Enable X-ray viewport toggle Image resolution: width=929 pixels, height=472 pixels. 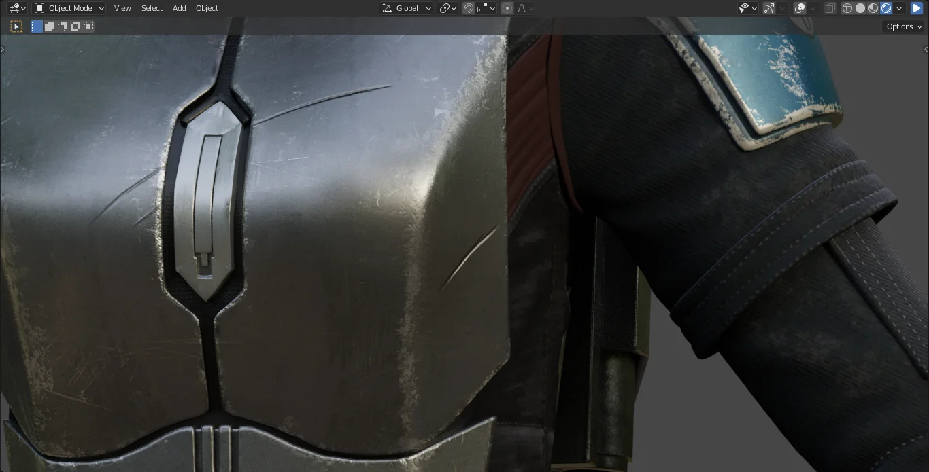(x=829, y=8)
